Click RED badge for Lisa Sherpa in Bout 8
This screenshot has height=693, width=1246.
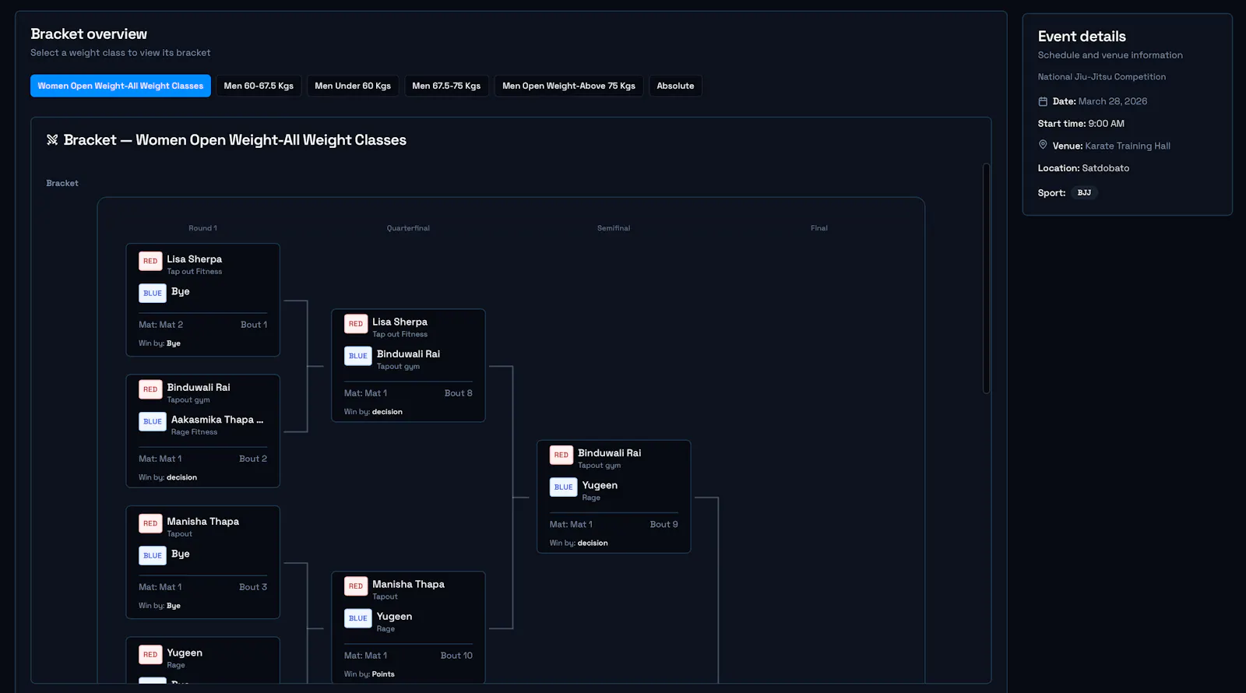click(356, 324)
